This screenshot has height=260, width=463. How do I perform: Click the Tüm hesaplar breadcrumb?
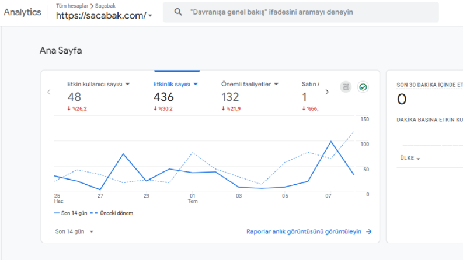pyautogui.click(x=72, y=6)
